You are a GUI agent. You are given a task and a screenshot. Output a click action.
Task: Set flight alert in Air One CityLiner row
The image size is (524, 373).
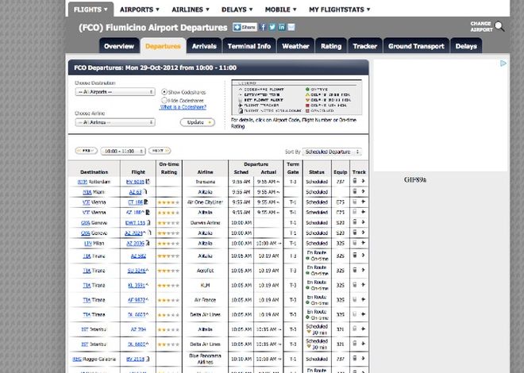[x=355, y=202]
